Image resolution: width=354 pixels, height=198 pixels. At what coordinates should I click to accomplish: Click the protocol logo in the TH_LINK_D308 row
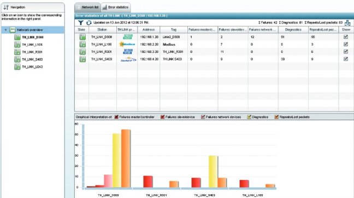(x=128, y=36)
